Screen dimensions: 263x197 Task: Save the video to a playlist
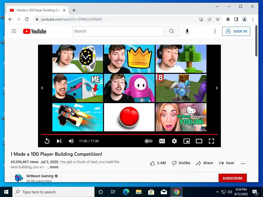point(227,163)
